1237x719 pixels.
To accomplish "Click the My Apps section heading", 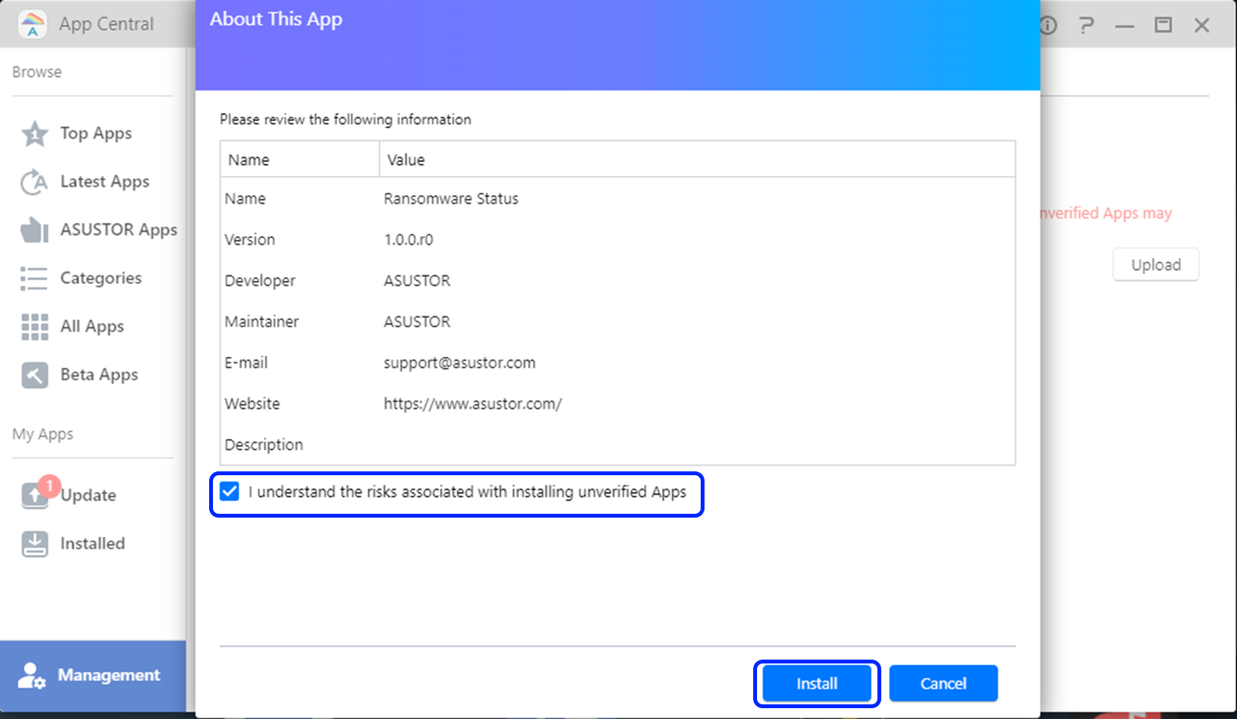I will 42,434.
